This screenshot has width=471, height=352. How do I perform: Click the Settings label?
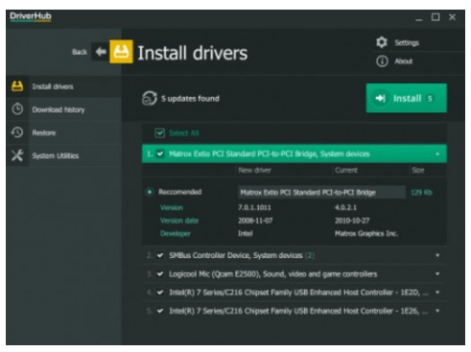point(407,42)
